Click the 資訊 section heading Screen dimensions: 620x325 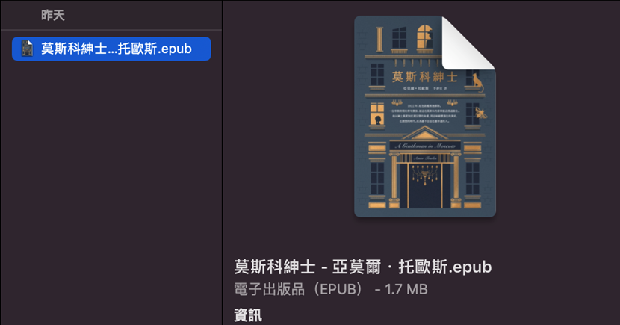click(x=247, y=315)
